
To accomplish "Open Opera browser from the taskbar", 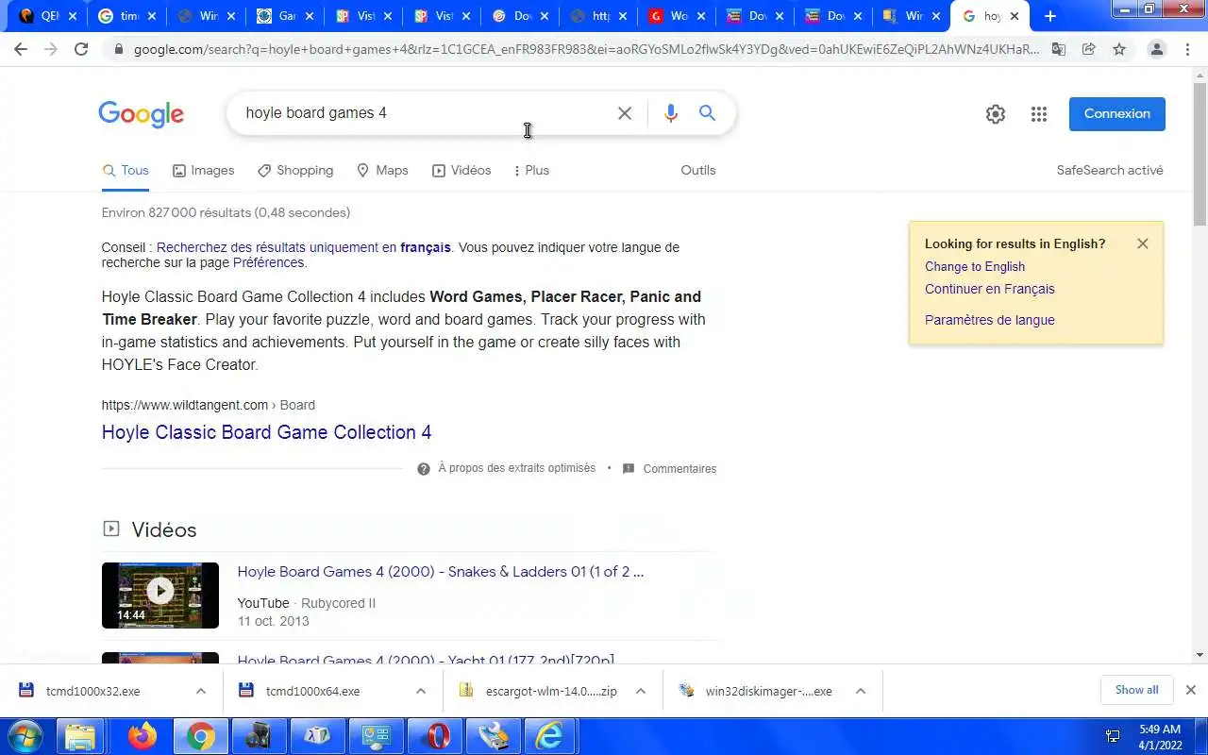I will pyautogui.click(x=435, y=736).
